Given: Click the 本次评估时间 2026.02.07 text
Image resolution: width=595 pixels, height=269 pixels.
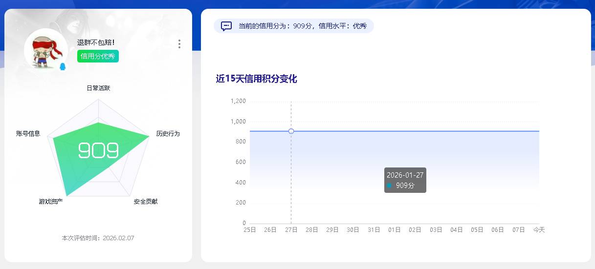Looking at the screenshot, I should point(98,238).
